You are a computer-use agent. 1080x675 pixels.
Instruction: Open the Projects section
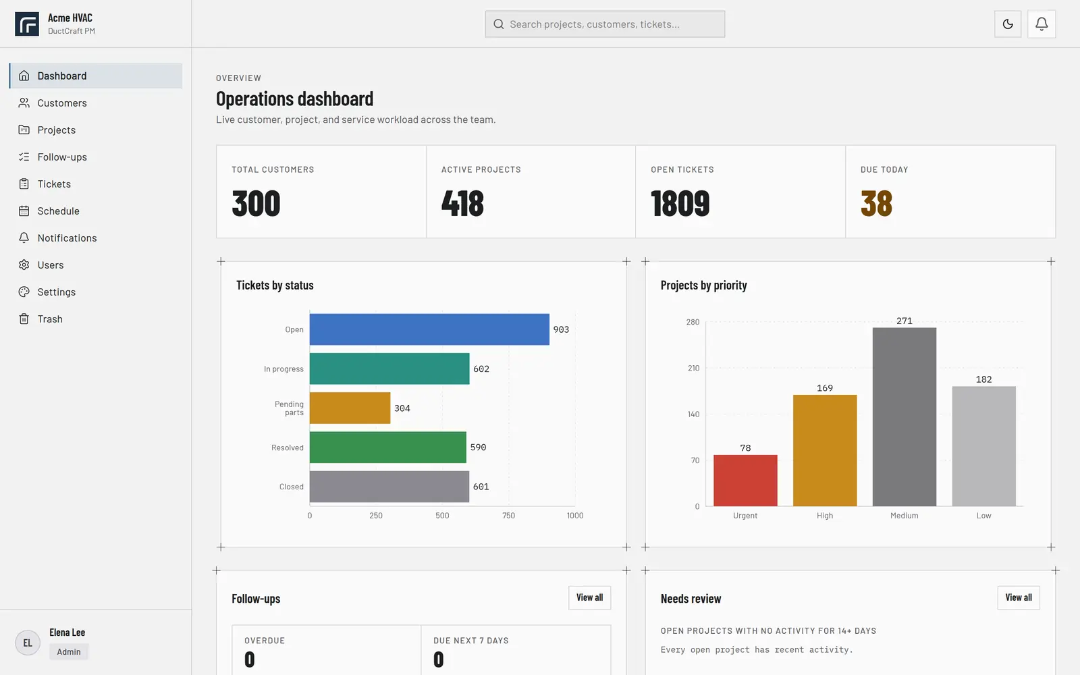pyautogui.click(x=96, y=130)
